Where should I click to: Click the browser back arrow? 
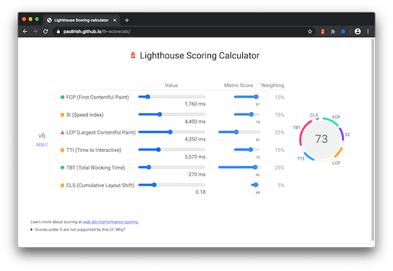(x=25, y=31)
